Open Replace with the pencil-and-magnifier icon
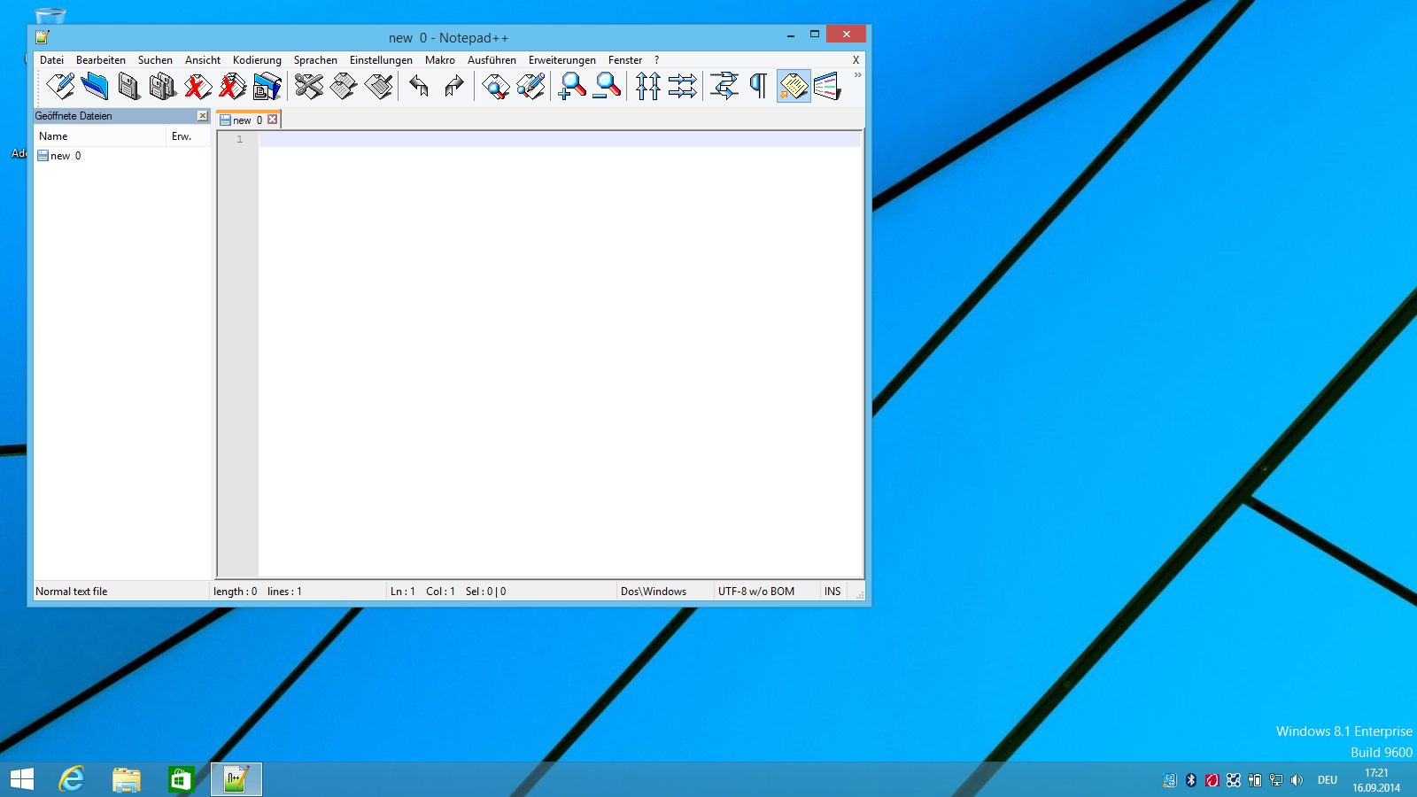The image size is (1417, 797). [530, 86]
